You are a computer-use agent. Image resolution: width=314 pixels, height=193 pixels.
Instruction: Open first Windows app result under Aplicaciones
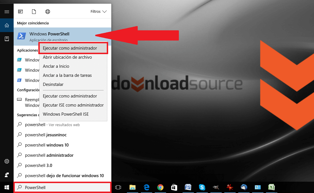(28, 60)
